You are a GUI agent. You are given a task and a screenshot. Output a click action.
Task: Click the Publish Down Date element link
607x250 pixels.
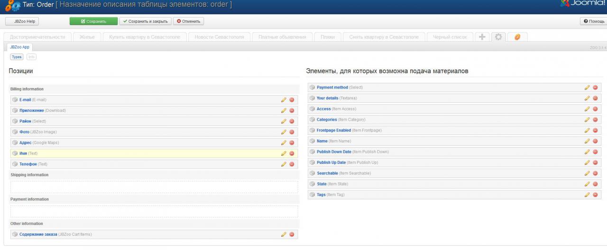pos(334,152)
